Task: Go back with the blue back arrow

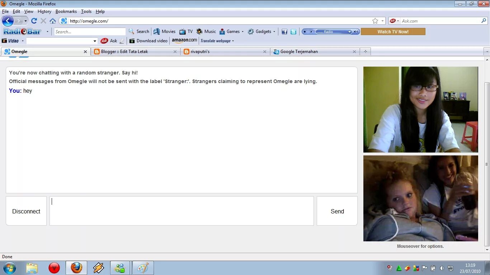Action: click(x=8, y=21)
